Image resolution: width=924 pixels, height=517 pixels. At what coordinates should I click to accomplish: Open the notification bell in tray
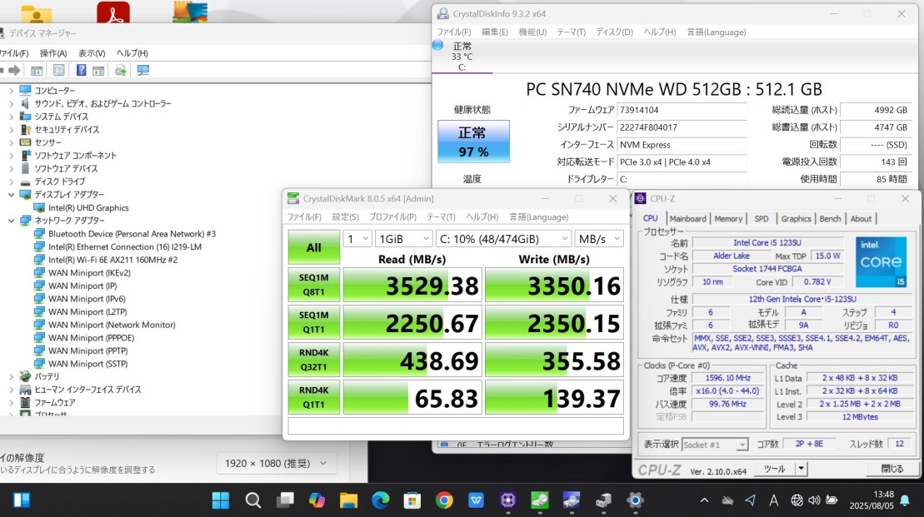coord(905,500)
